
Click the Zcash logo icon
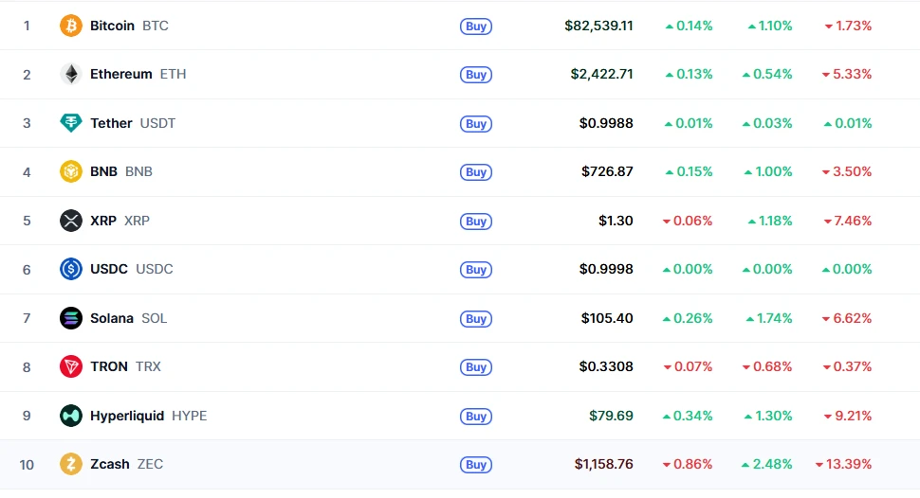click(x=71, y=464)
